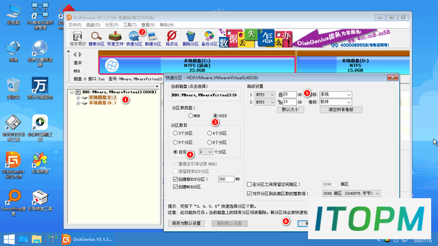Choose the 4个分区 partition count option
Image resolution: width=438 pixels, height=246 pixels.
click(209, 133)
